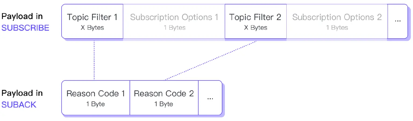Viewport: 413px width, 121px height.
Task: Click "1 Byte" under Reason Code 1
Action: pyautogui.click(x=95, y=104)
